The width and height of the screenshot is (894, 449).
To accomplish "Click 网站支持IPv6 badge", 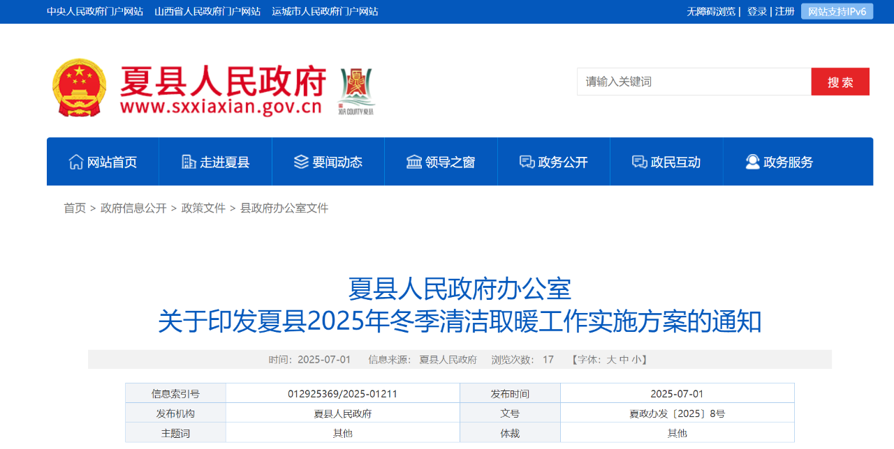I will point(837,11).
